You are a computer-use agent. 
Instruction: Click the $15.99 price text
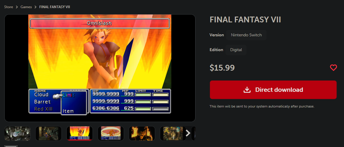[x=222, y=68]
